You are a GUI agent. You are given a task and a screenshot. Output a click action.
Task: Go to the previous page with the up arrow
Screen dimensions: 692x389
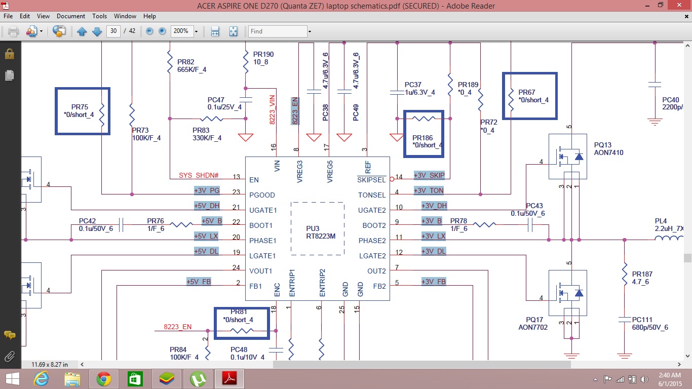82,31
